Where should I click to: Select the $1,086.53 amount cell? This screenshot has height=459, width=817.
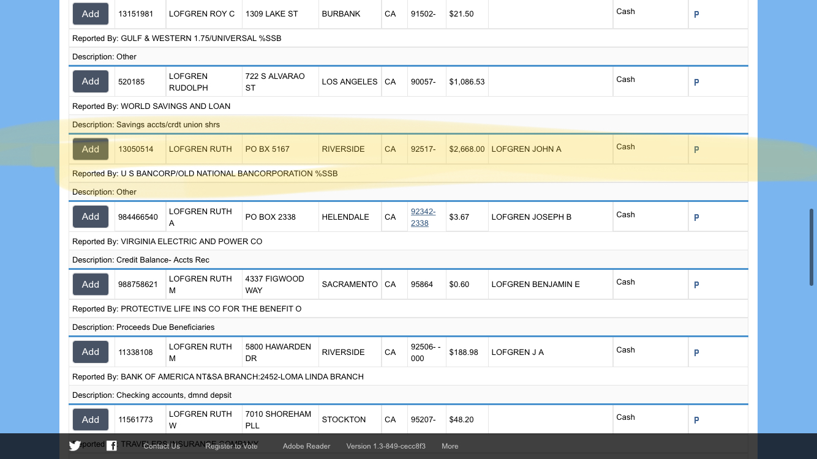(x=467, y=81)
